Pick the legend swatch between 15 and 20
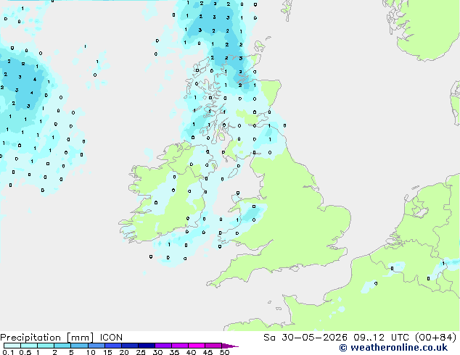 coord(113,346)
